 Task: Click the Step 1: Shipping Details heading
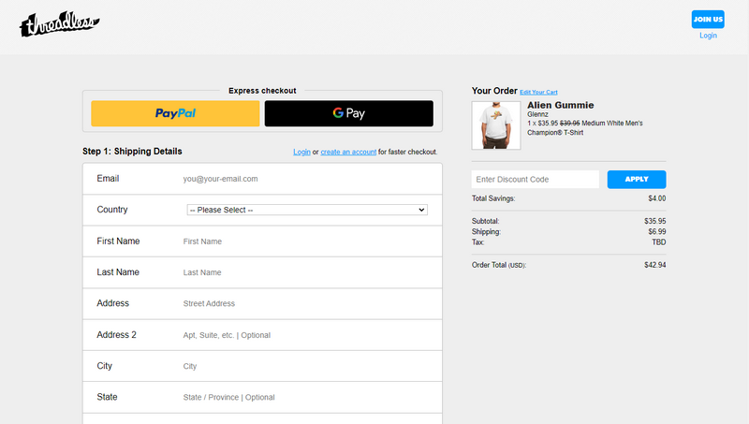pyautogui.click(x=132, y=152)
